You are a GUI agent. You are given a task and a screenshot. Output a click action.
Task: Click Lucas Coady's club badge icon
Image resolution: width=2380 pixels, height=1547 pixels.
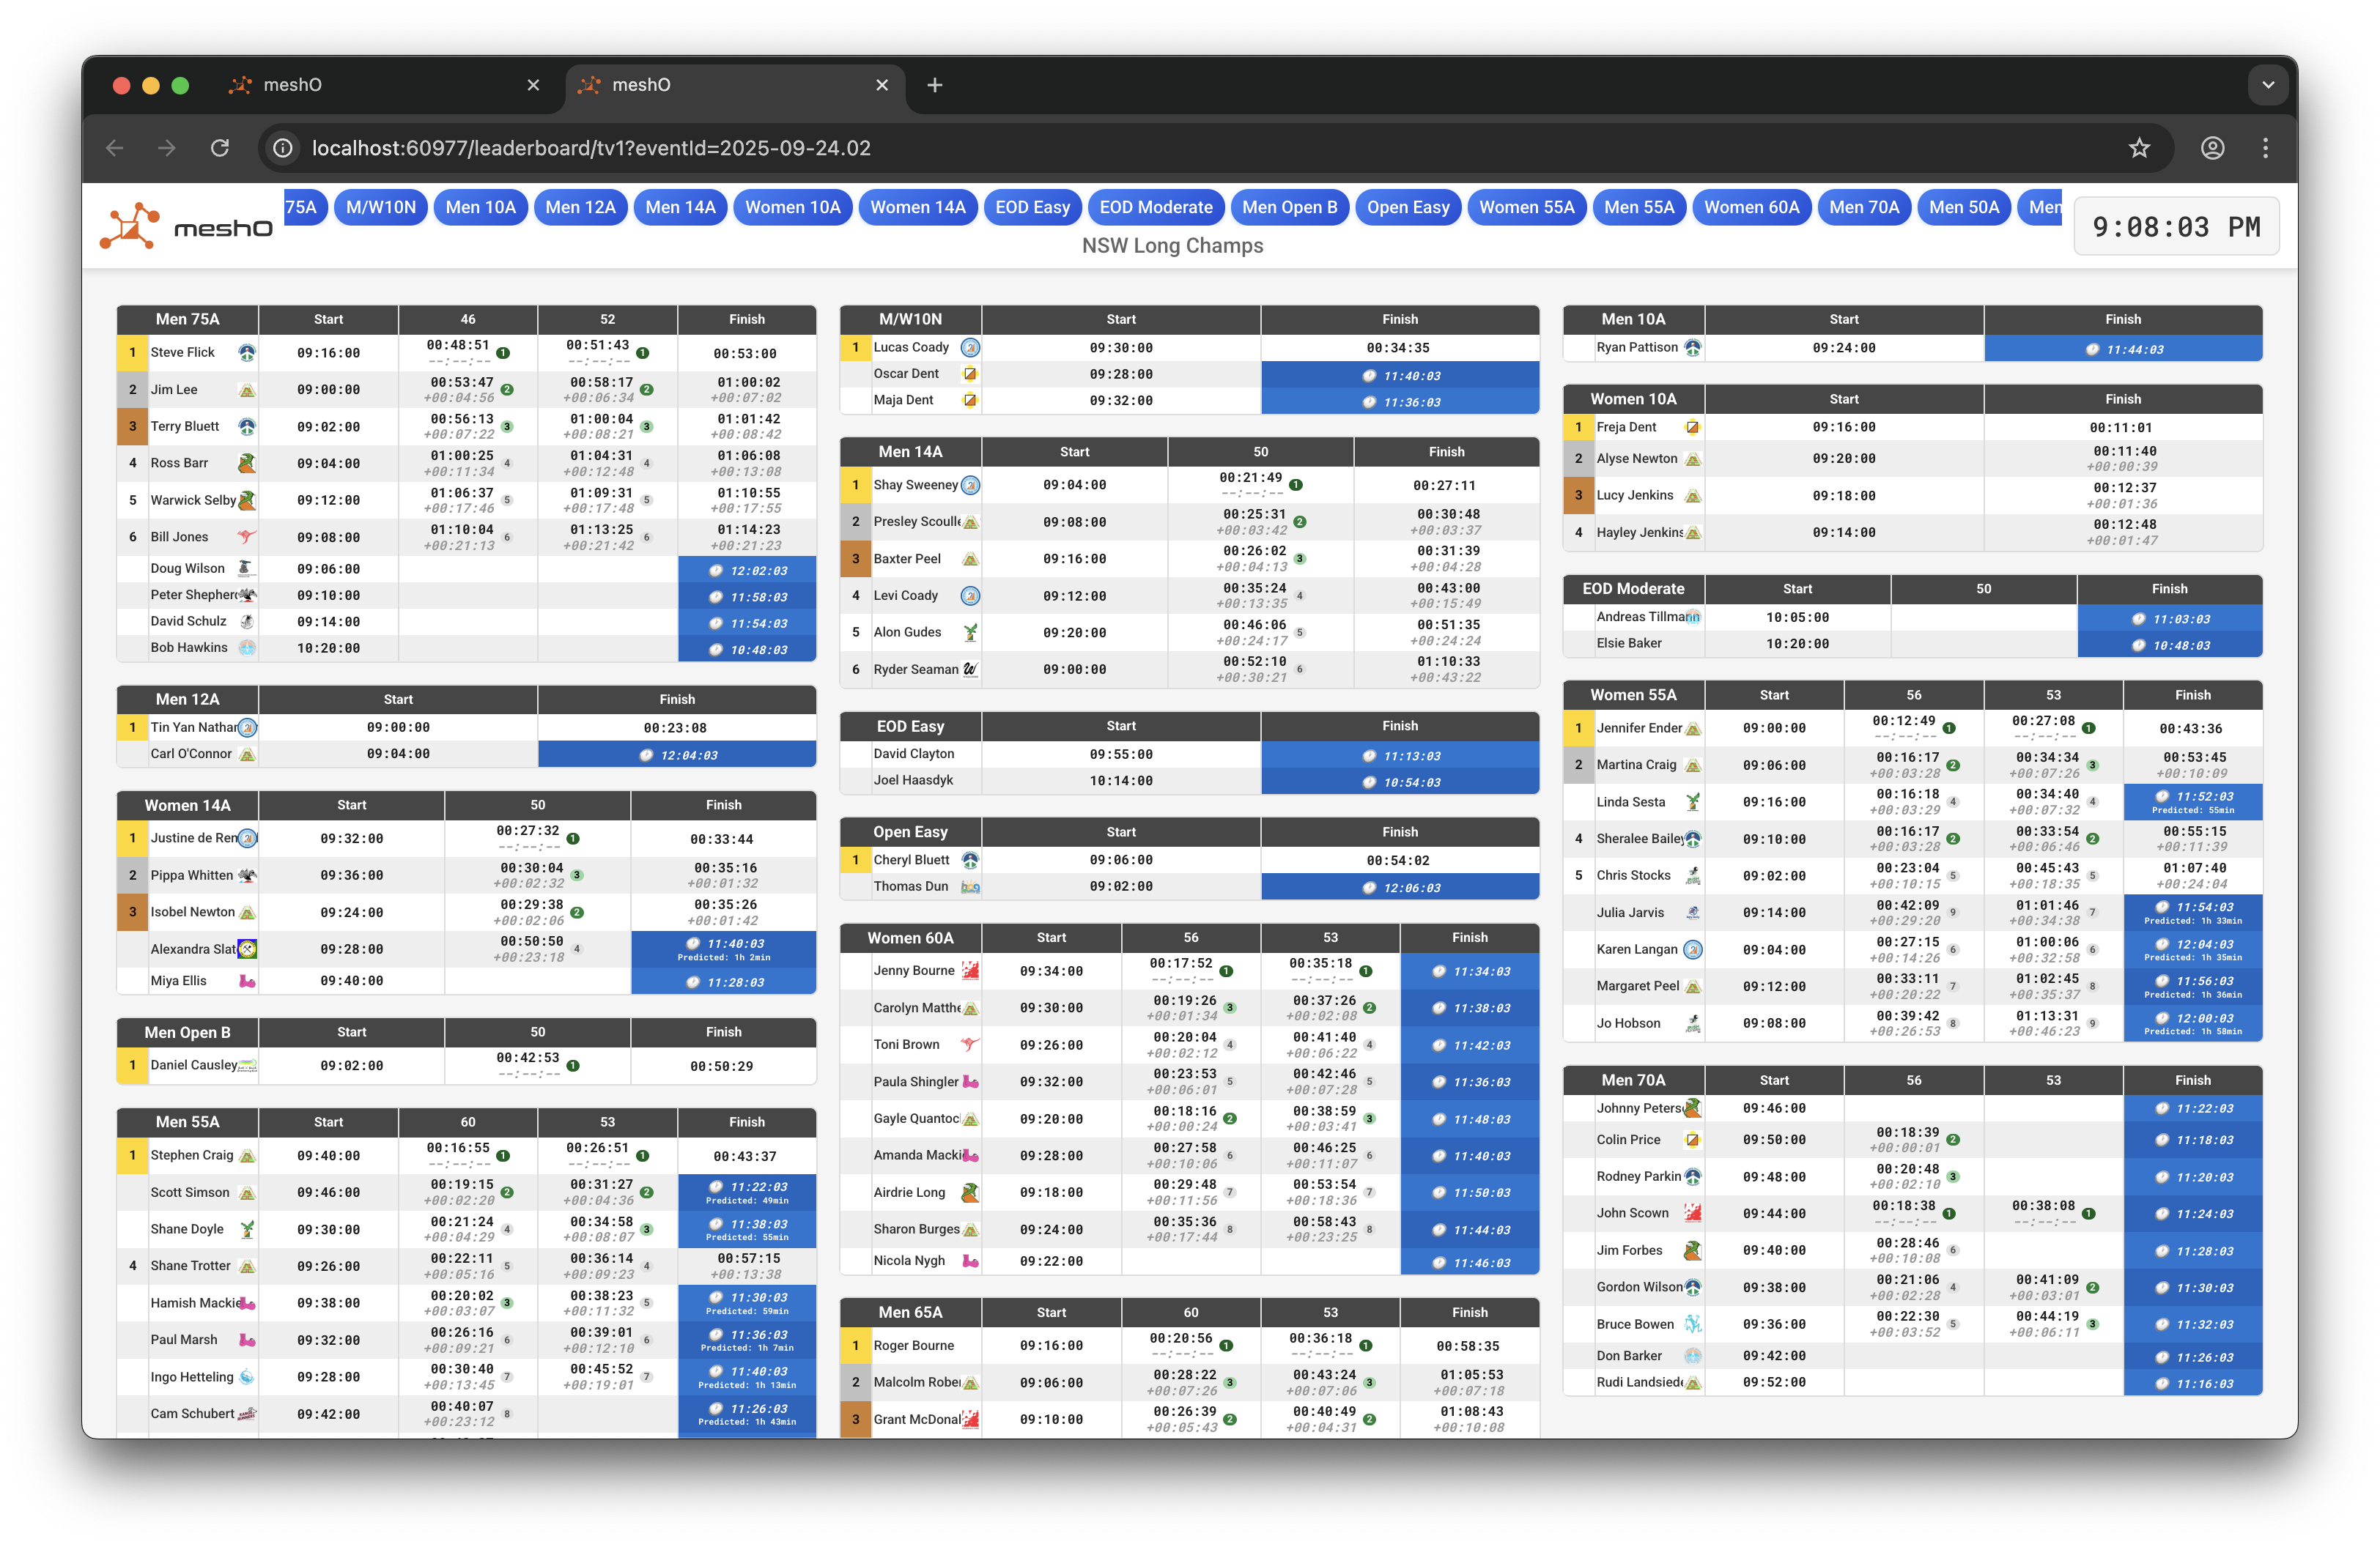pyautogui.click(x=969, y=348)
